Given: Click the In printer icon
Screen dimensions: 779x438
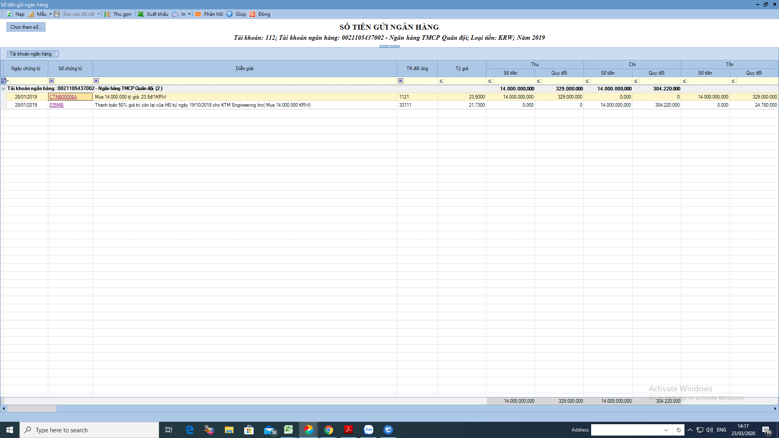Looking at the screenshot, I should point(175,14).
